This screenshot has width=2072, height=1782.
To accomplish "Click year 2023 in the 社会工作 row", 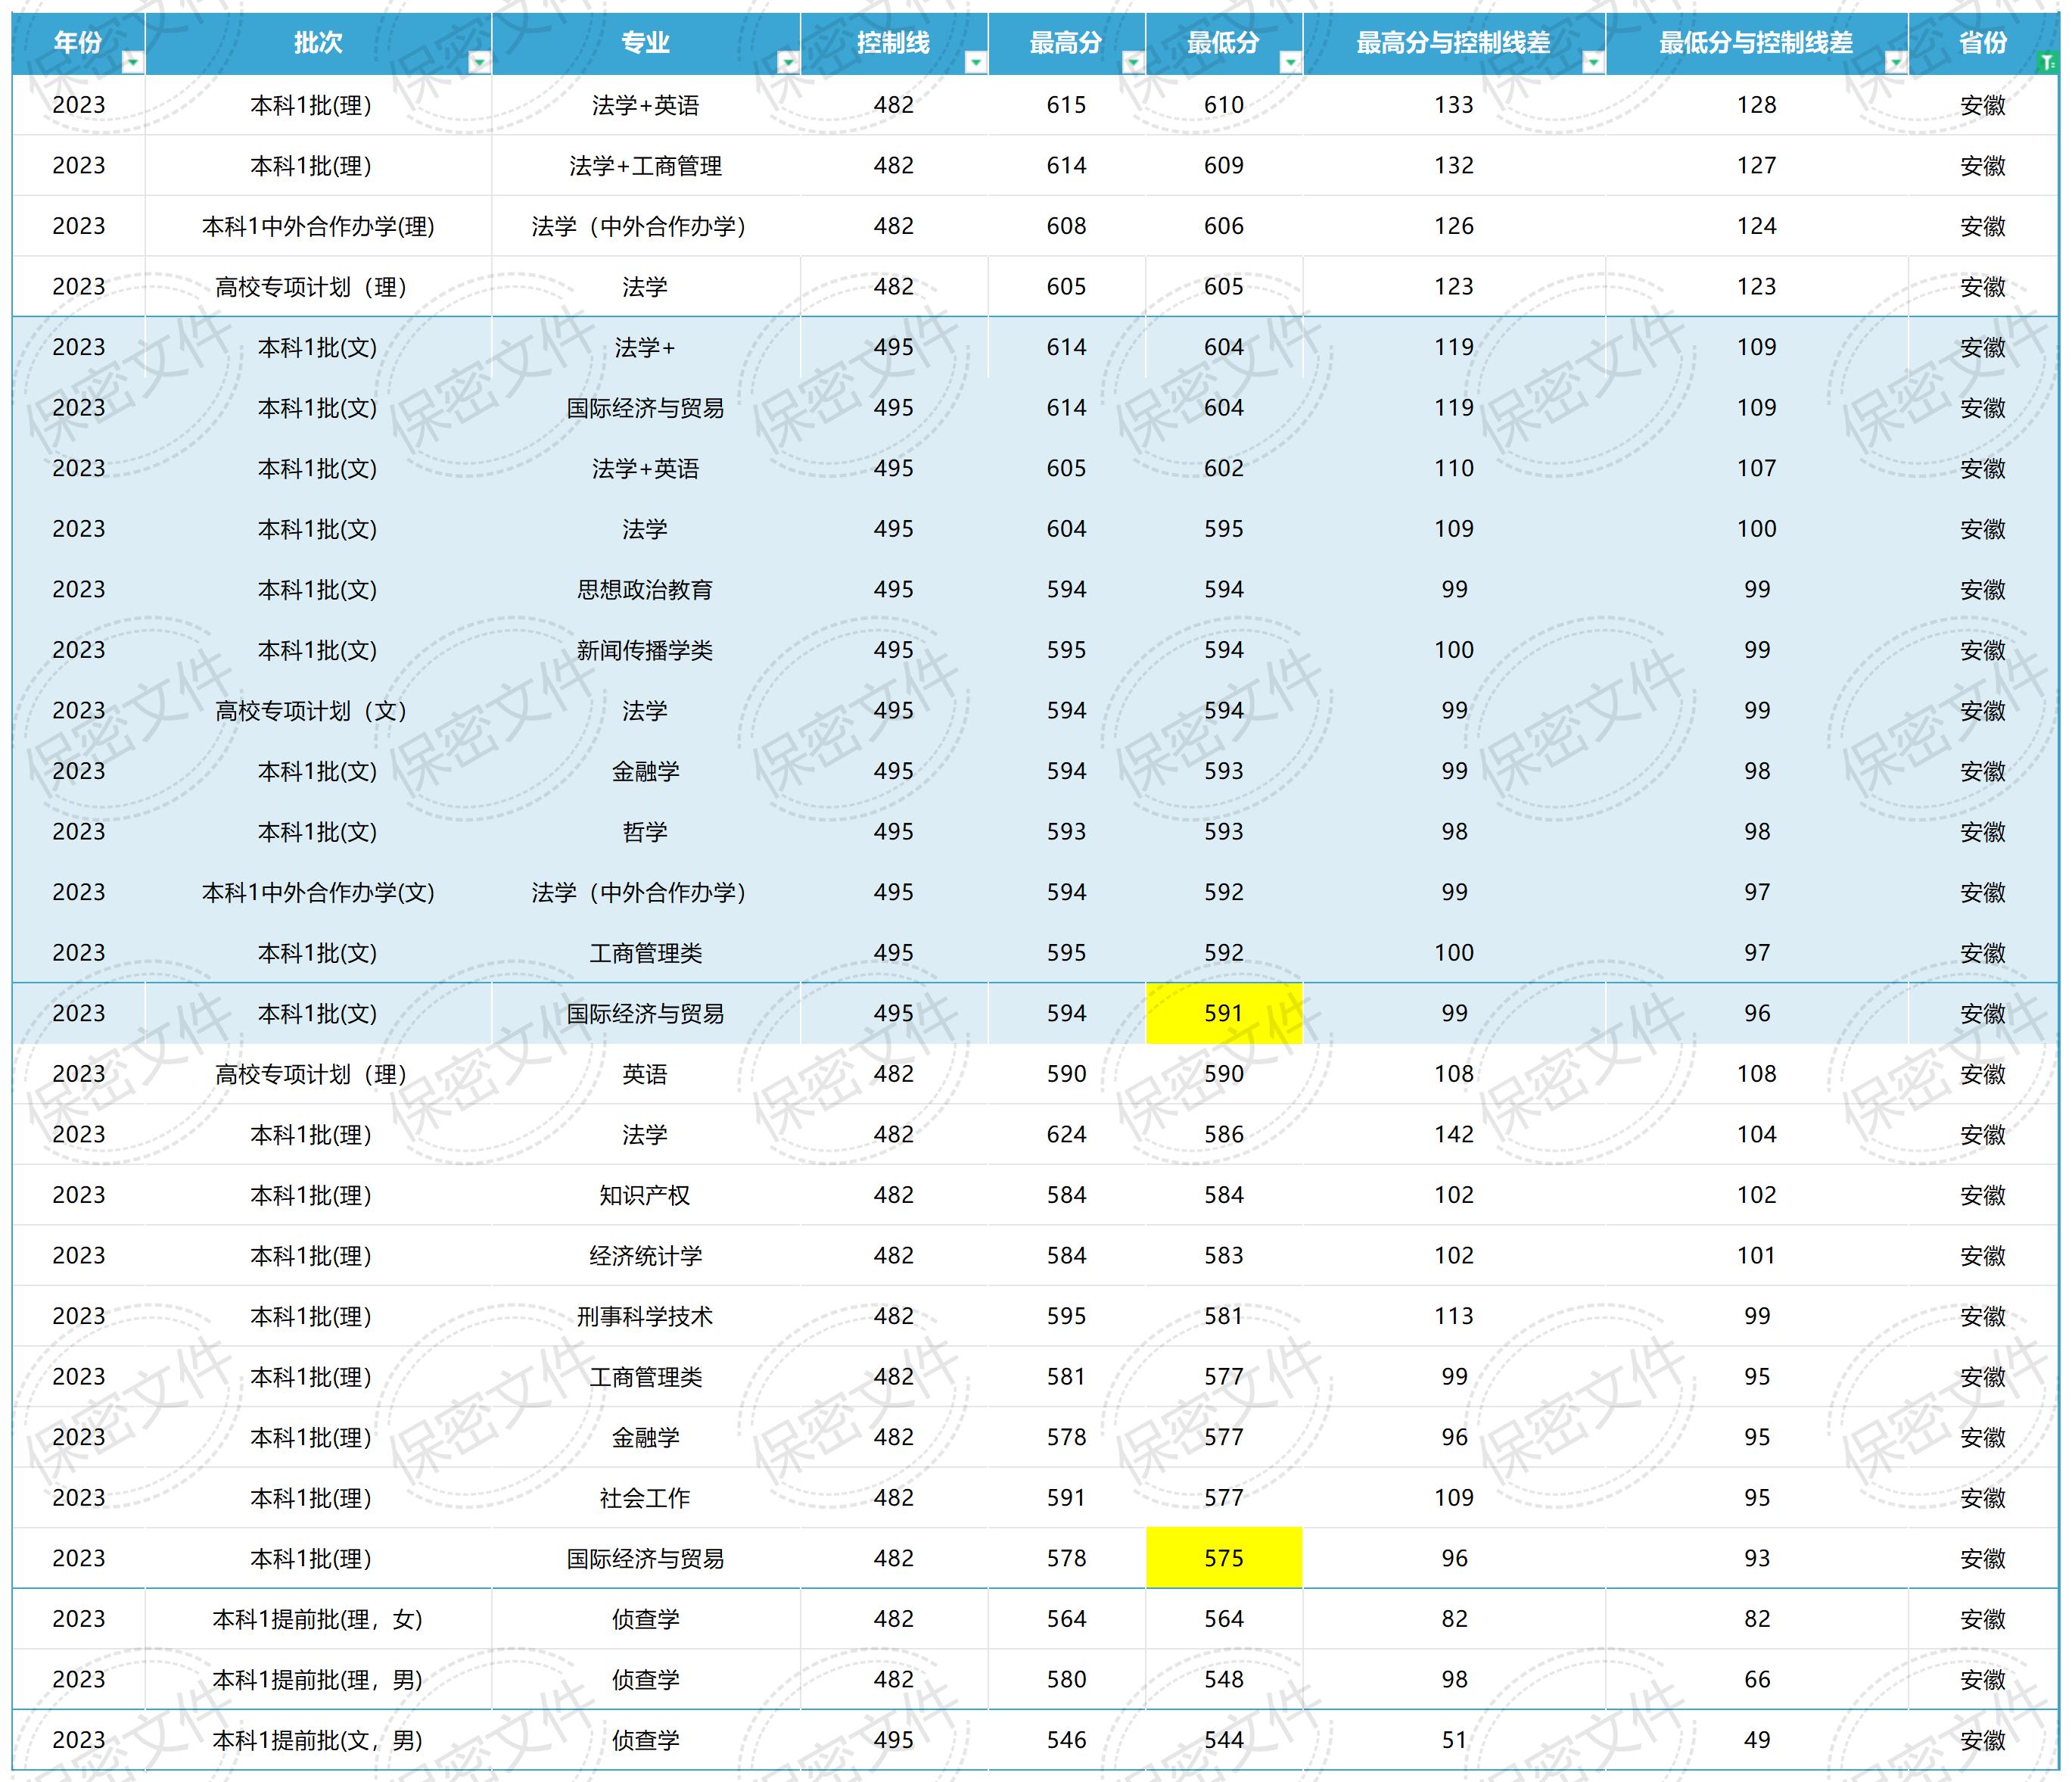I will 79,1498.
